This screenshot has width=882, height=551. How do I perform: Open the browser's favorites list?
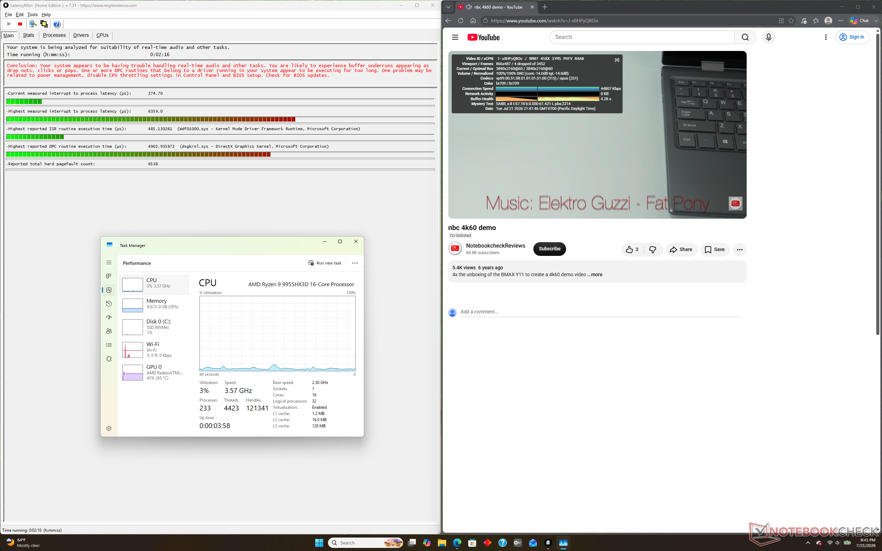(816, 21)
